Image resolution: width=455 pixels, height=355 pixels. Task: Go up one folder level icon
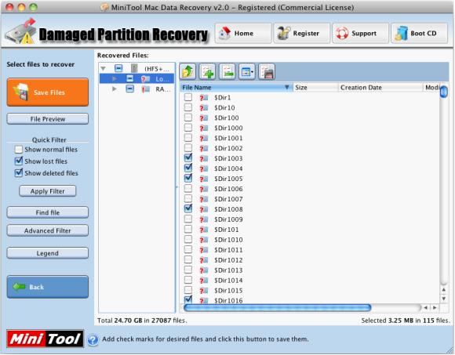(187, 71)
